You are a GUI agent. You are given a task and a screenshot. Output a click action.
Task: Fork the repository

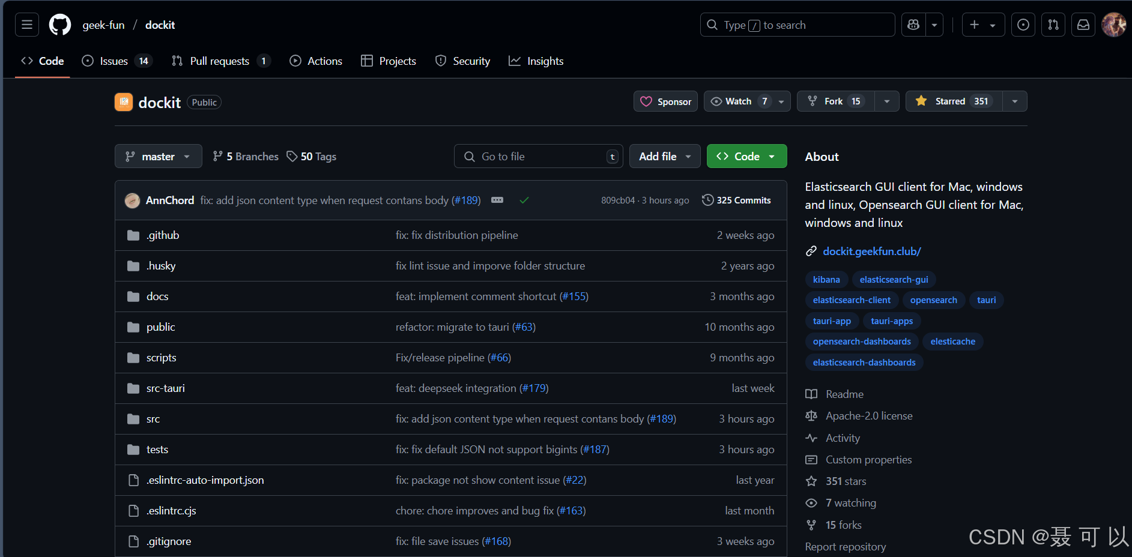click(x=835, y=101)
